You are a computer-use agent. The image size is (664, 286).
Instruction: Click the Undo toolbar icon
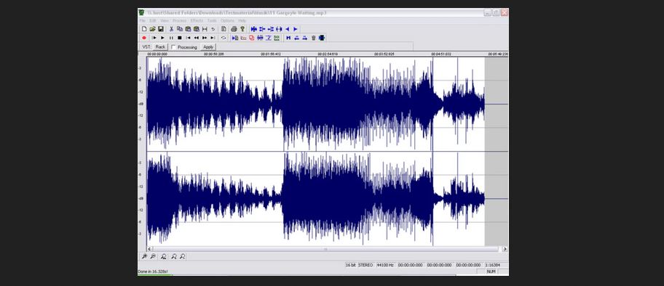tap(213, 29)
